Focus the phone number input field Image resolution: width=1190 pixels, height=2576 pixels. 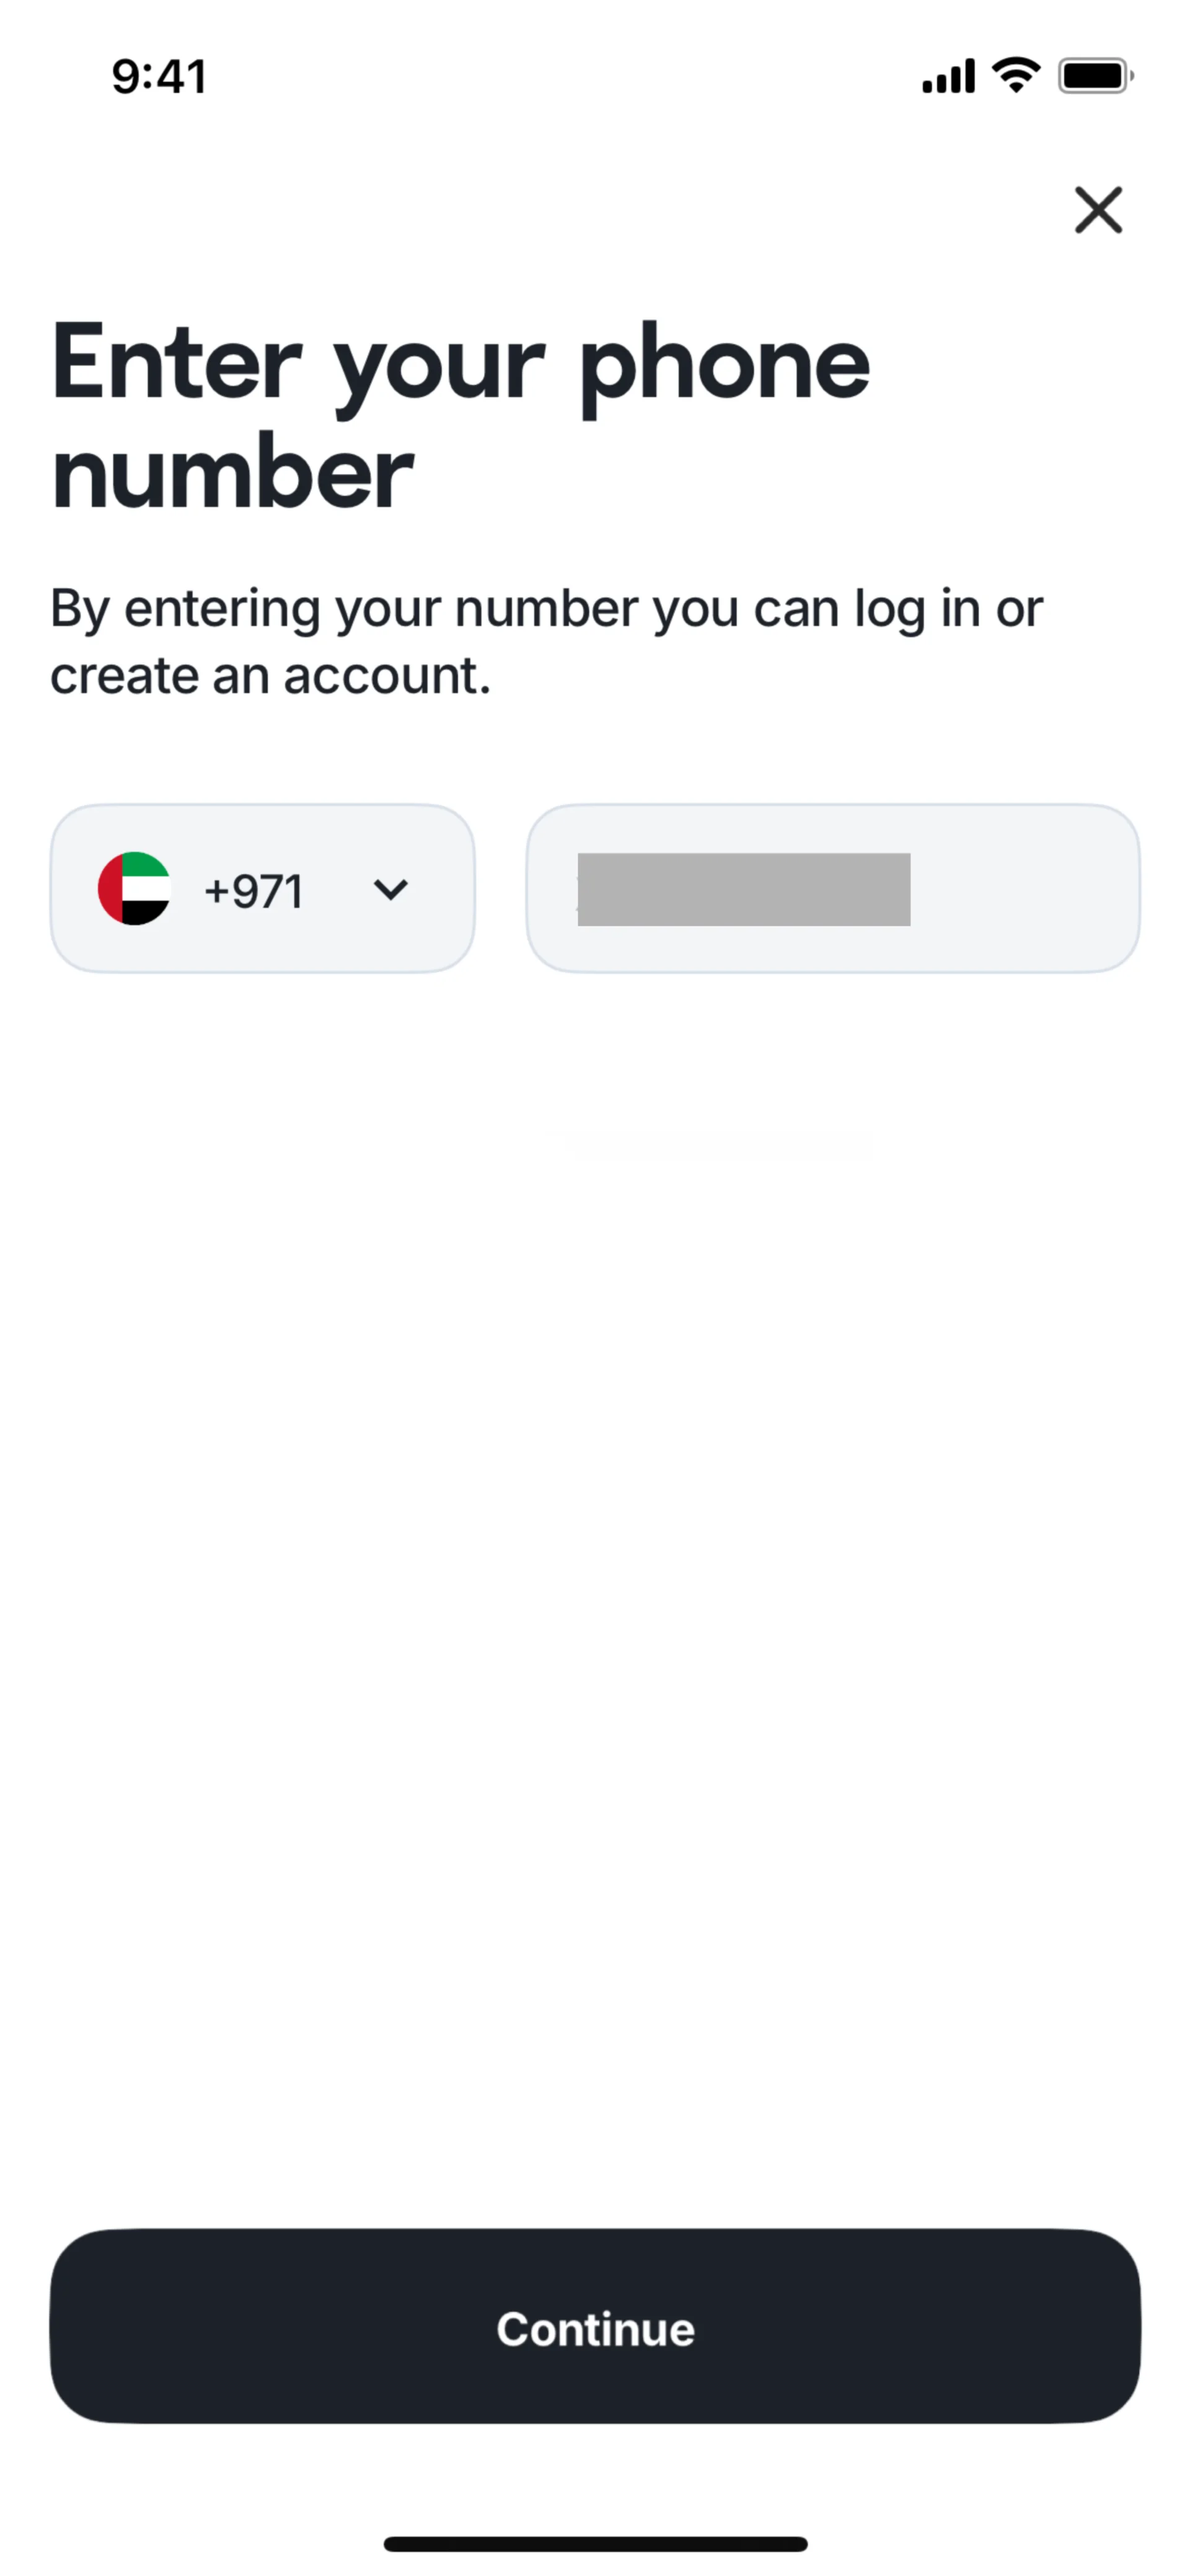tap(832, 888)
